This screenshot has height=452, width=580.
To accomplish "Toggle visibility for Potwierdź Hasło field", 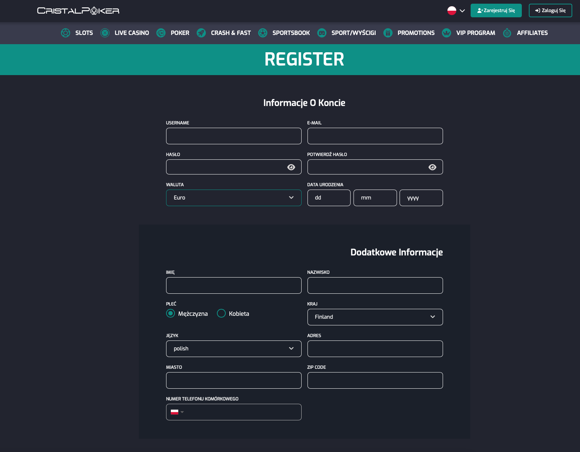I will tap(432, 167).
